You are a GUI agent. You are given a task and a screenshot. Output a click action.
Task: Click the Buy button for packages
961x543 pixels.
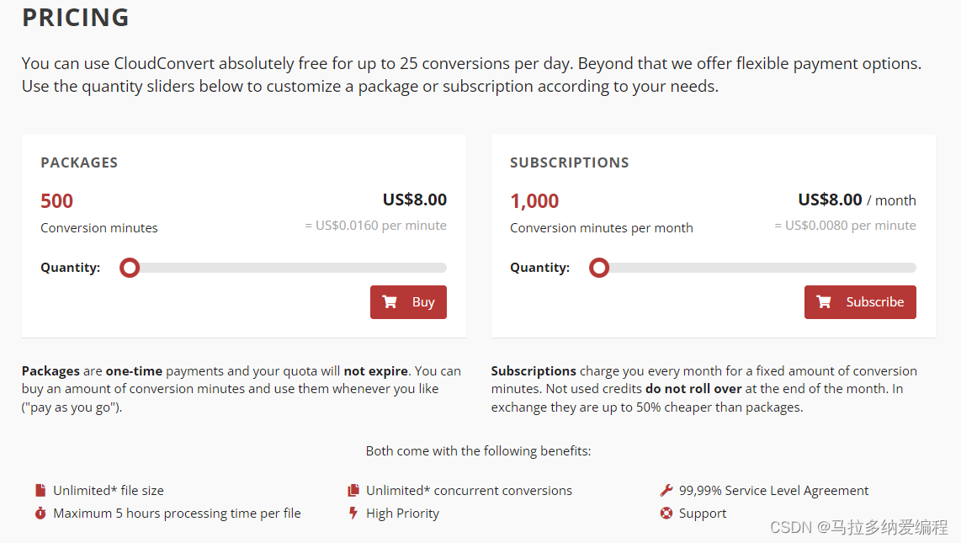pyautogui.click(x=408, y=302)
